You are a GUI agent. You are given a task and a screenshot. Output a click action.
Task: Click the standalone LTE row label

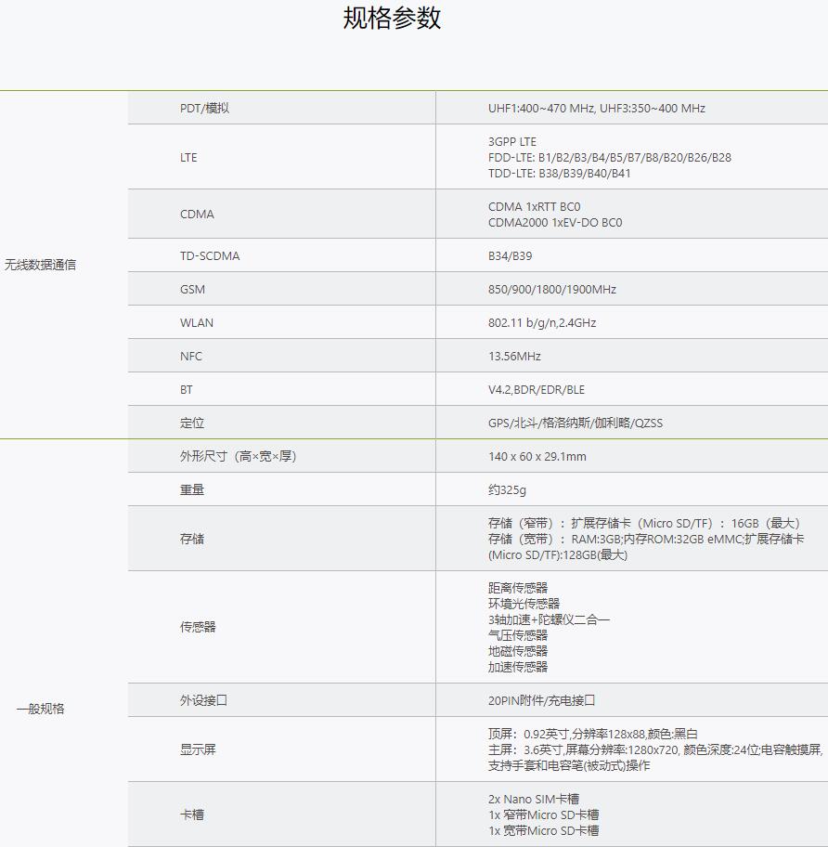click(x=188, y=157)
